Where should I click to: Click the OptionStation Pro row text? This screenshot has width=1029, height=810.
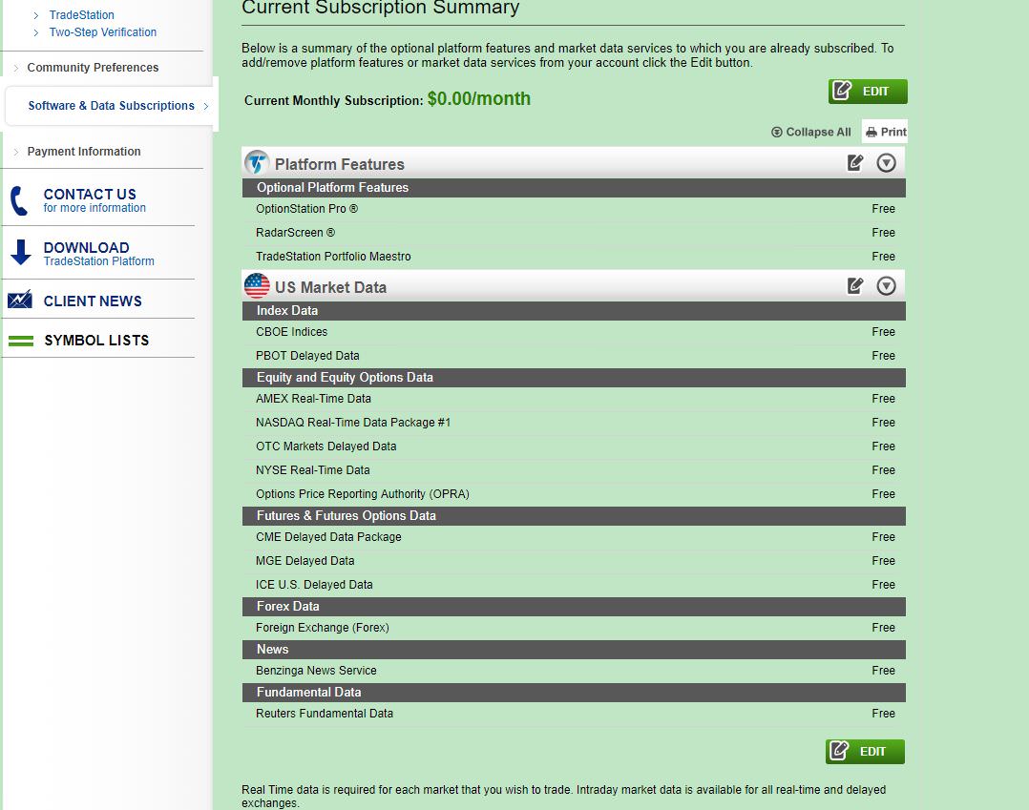307,209
